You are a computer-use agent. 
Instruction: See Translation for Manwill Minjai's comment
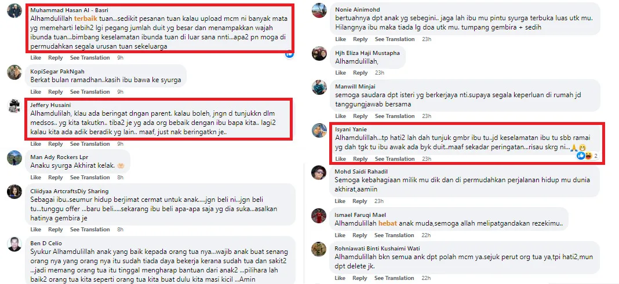click(x=395, y=116)
